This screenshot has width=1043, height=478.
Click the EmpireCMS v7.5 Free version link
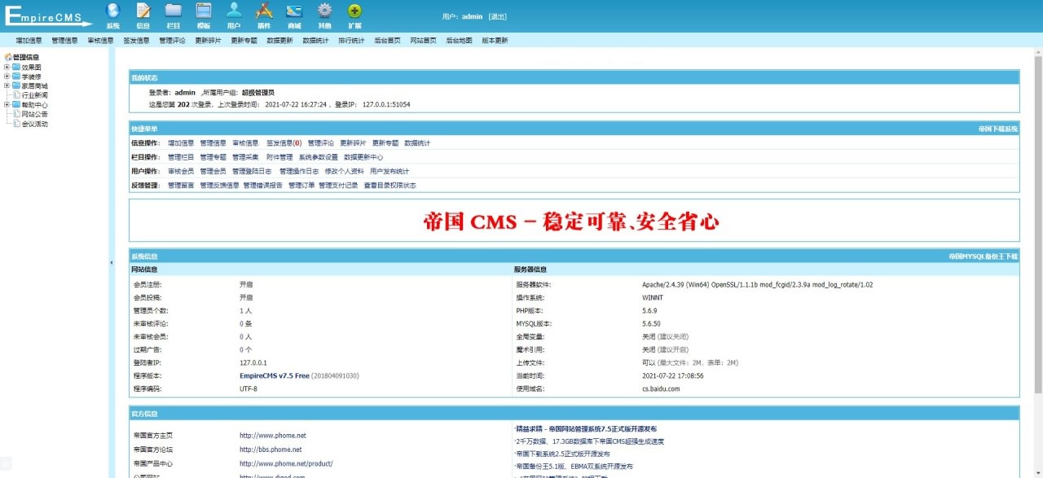pyautogui.click(x=275, y=375)
